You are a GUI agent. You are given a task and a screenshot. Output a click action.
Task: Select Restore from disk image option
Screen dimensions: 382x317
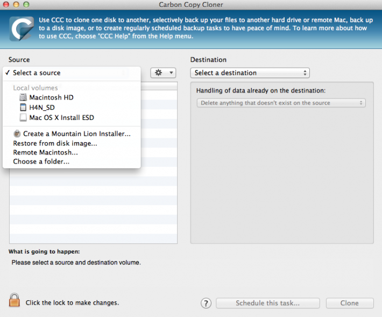tap(72, 143)
